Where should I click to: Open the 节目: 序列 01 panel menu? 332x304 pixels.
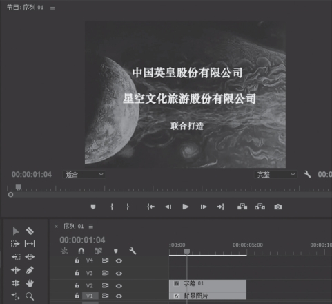(x=52, y=8)
